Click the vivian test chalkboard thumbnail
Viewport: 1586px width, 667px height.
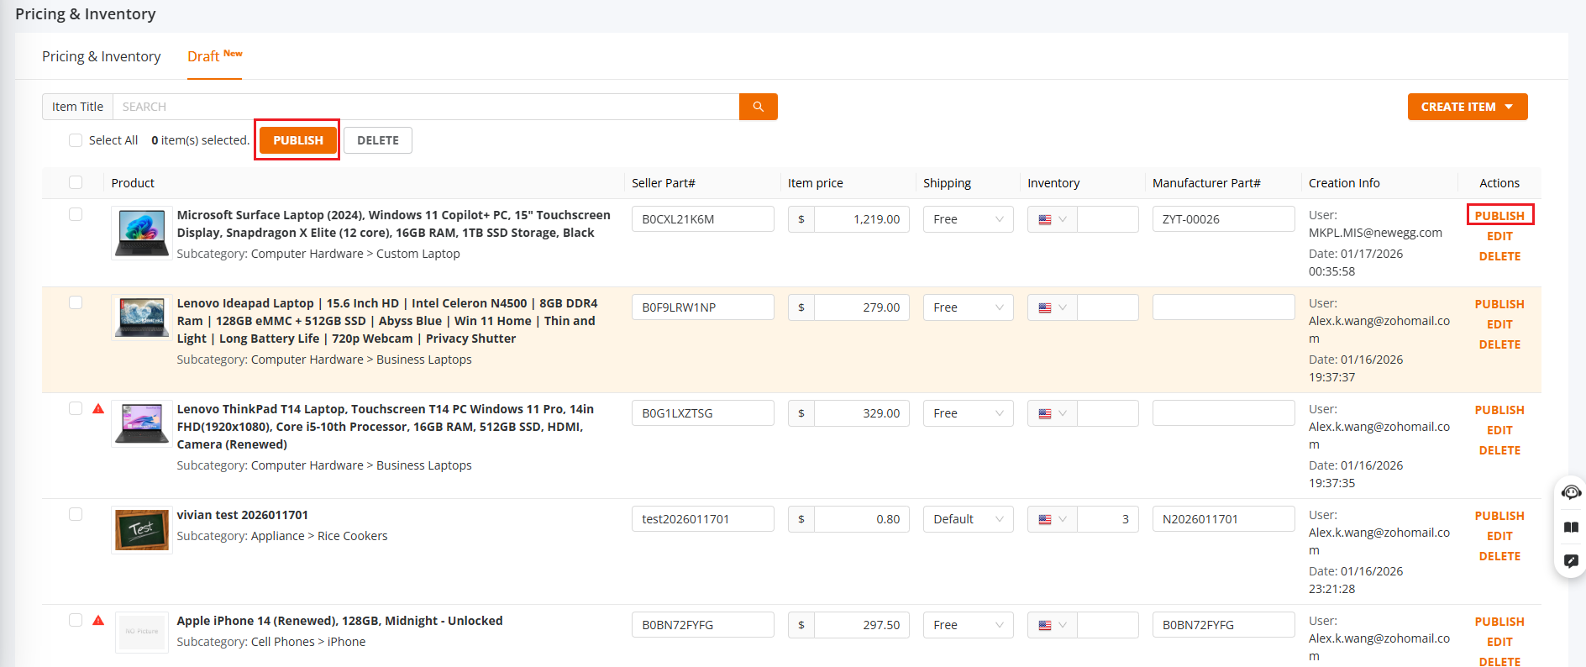click(142, 530)
